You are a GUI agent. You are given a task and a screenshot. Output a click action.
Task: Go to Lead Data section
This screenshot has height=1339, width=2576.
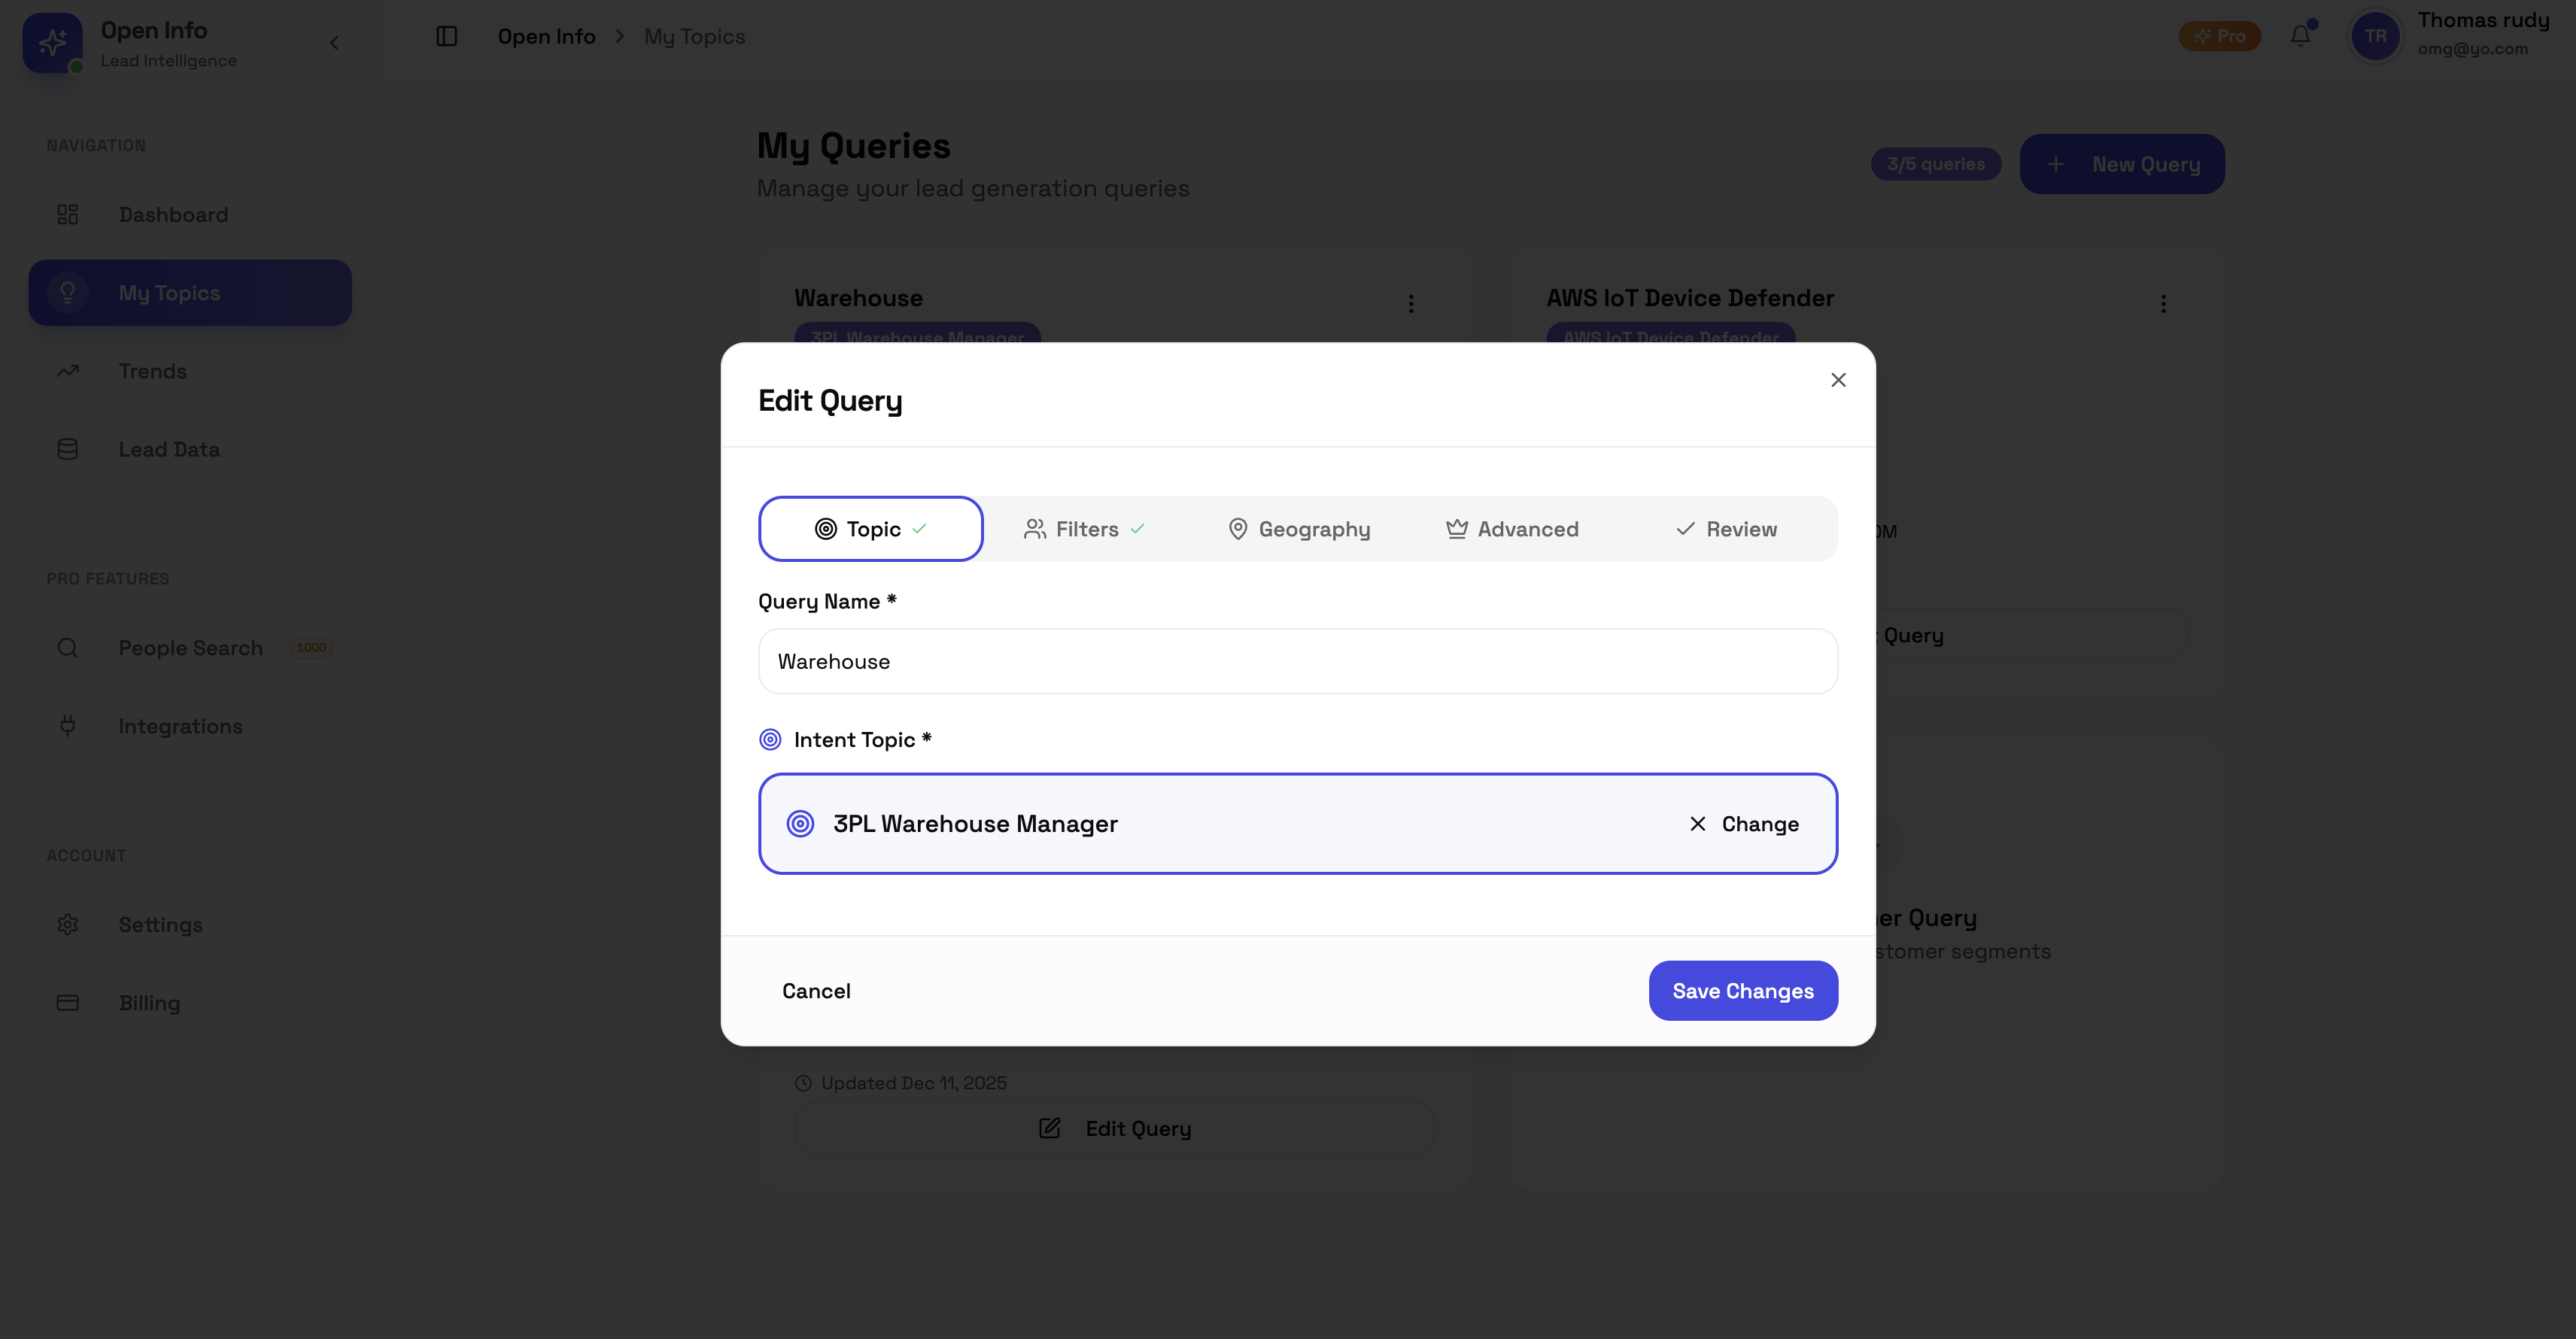point(168,449)
